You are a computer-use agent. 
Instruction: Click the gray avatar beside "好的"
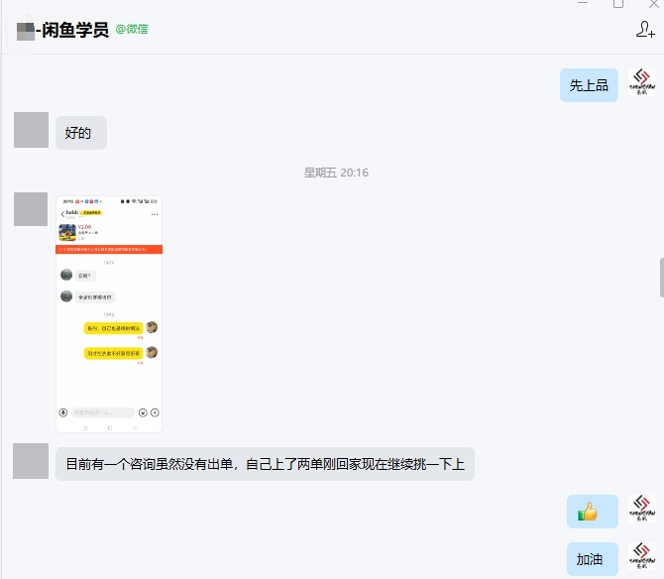point(31,130)
